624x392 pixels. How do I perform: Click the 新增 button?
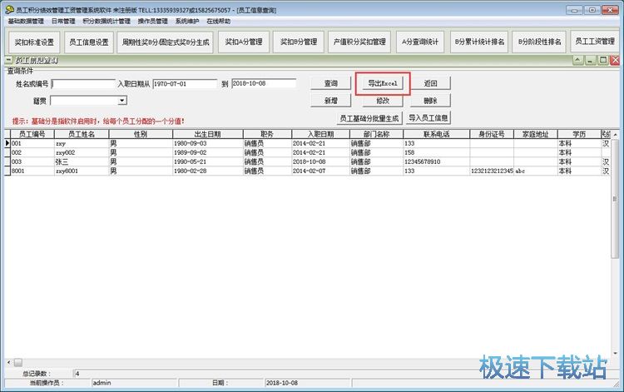coord(330,101)
